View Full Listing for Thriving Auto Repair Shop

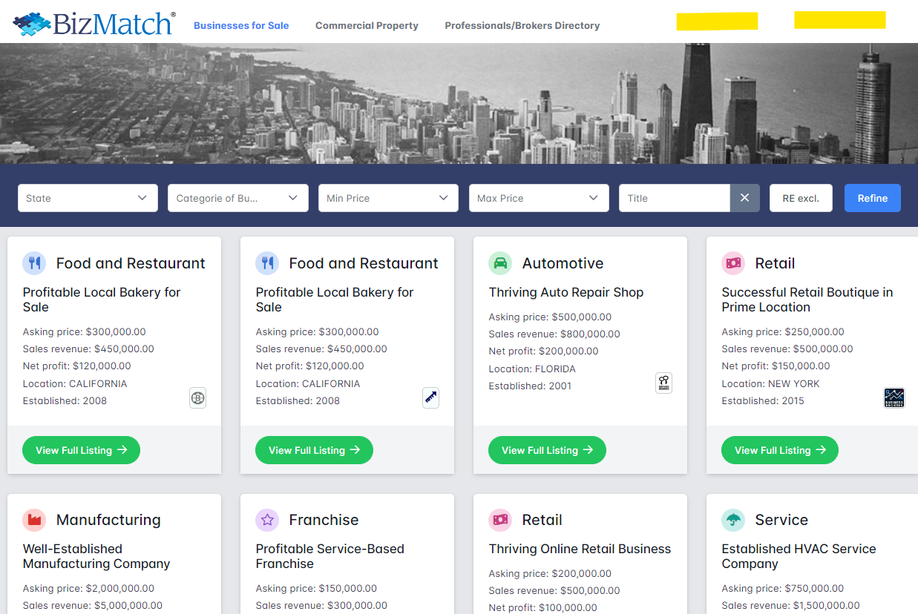coord(547,450)
